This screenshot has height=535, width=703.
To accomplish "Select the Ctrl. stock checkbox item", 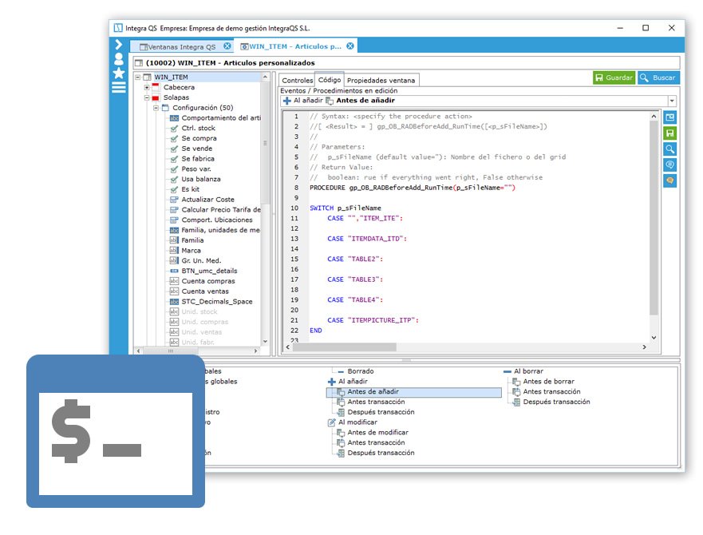I will [x=198, y=129].
